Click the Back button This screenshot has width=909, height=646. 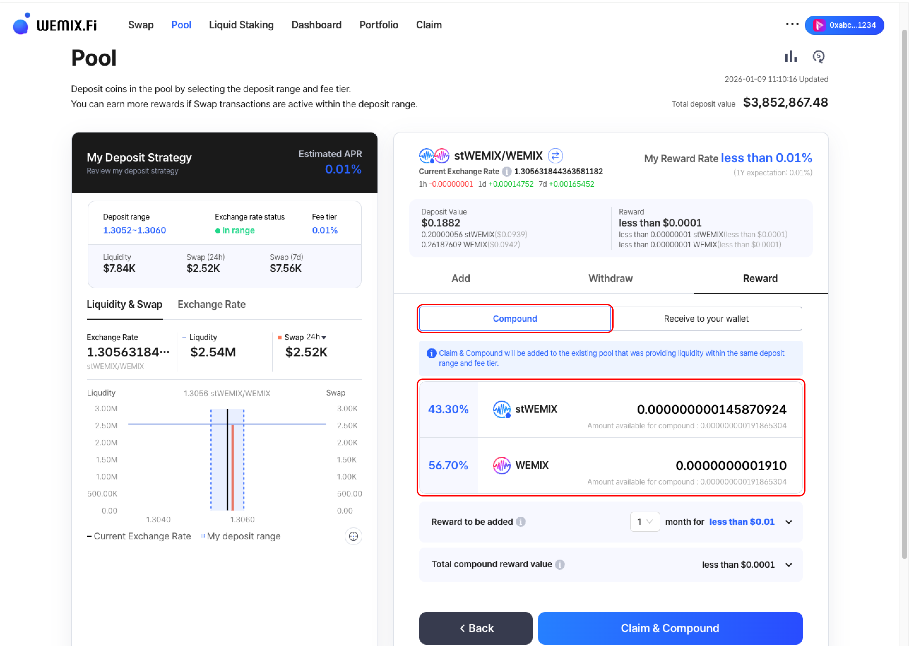[x=476, y=628]
